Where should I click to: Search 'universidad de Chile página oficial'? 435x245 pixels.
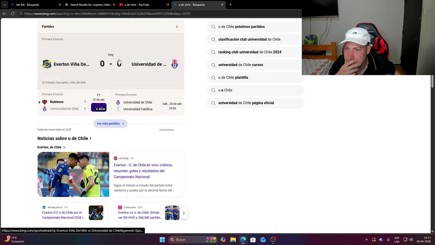point(255,103)
